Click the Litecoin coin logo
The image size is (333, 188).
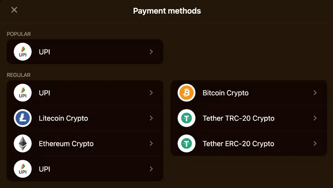[x=23, y=118]
